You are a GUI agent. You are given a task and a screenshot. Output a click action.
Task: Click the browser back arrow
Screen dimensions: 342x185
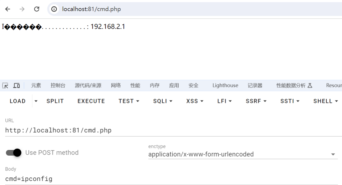(8, 9)
